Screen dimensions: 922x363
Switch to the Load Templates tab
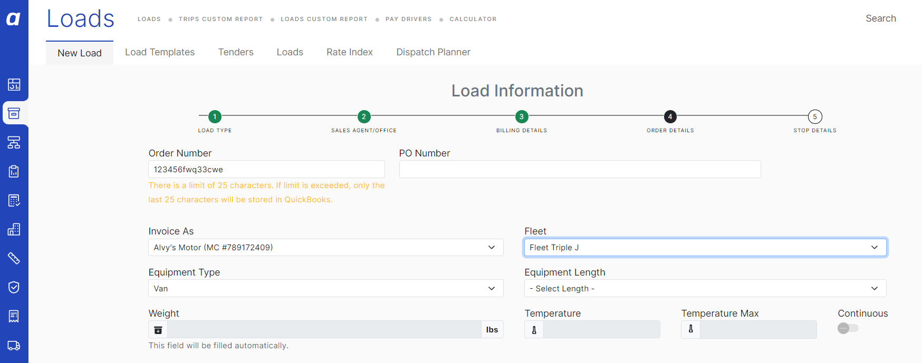160,52
